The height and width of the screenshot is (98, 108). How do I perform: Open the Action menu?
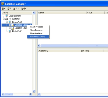tap(16, 9)
